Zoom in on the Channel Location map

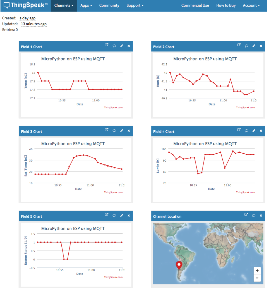point(257,270)
